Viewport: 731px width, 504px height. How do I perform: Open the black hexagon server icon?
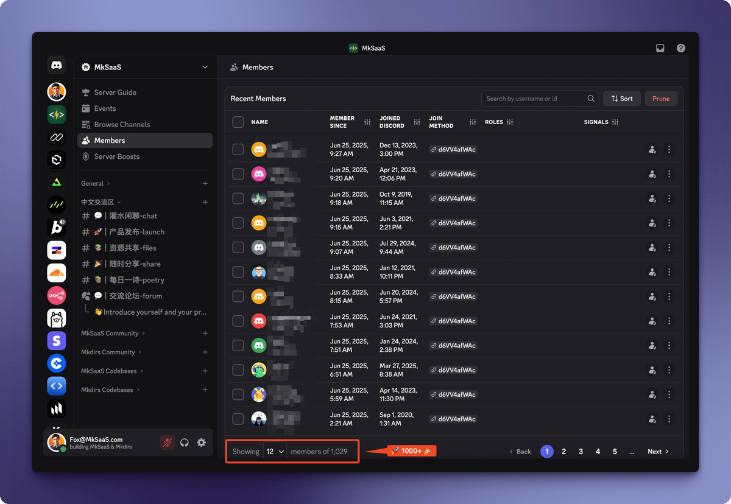(57, 159)
